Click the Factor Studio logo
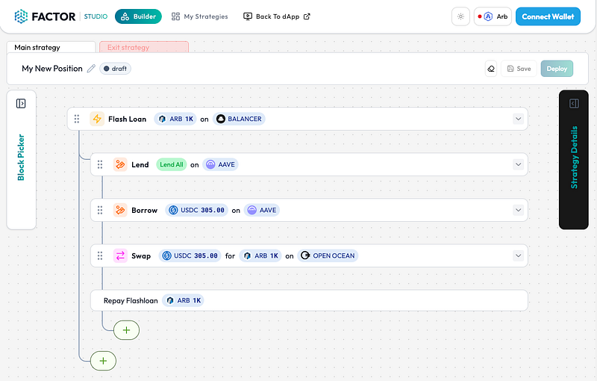Image resolution: width=597 pixels, height=381 pixels. pyautogui.click(x=61, y=16)
